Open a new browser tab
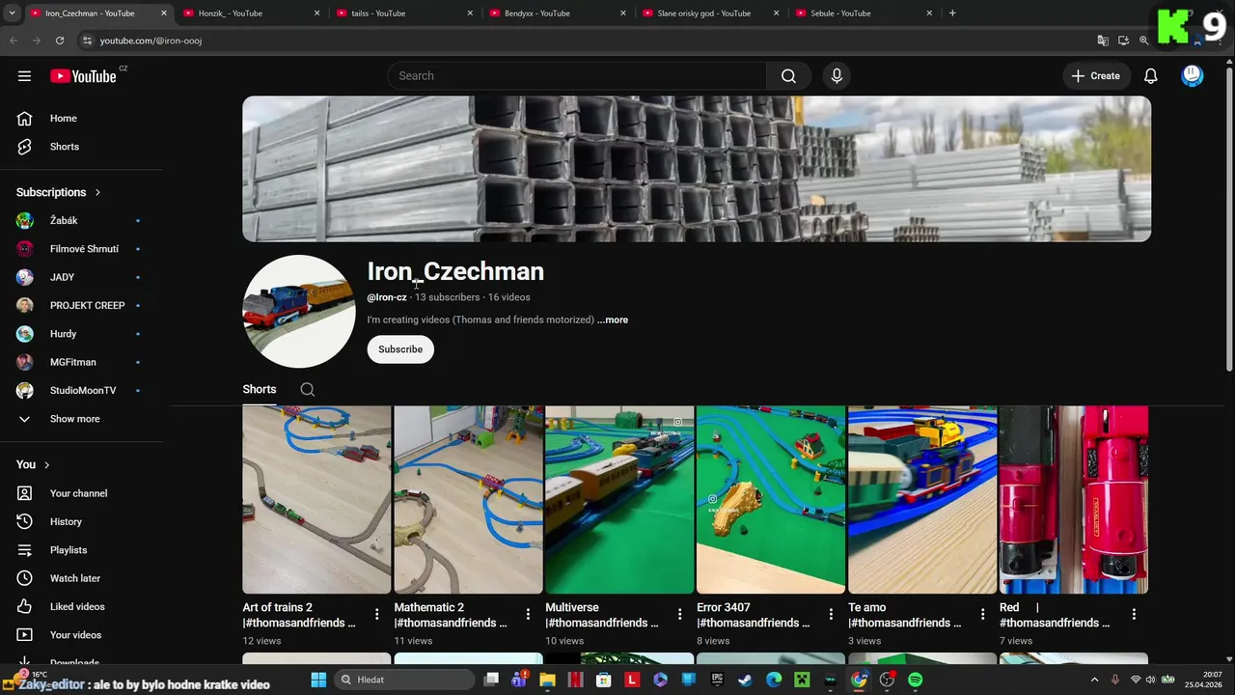The image size is (1235, 695). [x=952, y=14]
